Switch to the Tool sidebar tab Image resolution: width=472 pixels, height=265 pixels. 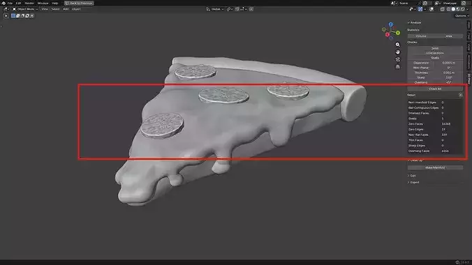coord(469,36)
